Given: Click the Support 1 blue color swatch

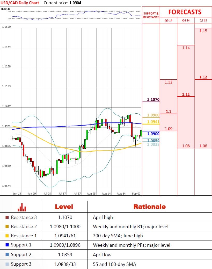Looking at the screenshot, I should pos(7,245).
